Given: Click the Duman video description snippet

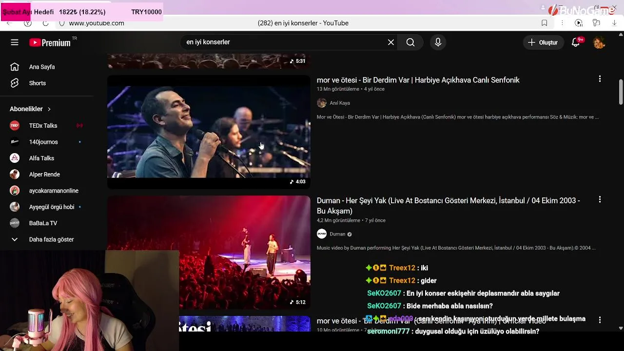Looking at the screenshot, I should coord(456,248).
